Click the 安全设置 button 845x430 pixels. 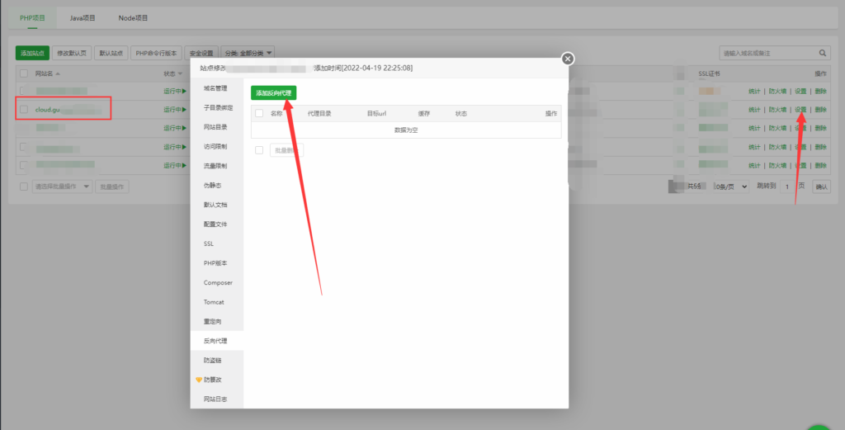click(x=201, y=53)
